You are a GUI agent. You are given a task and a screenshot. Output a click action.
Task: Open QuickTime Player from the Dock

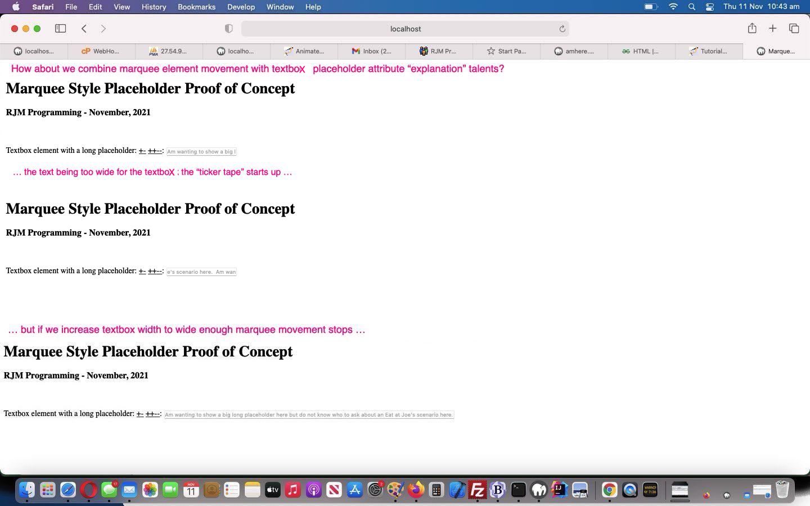629,490
